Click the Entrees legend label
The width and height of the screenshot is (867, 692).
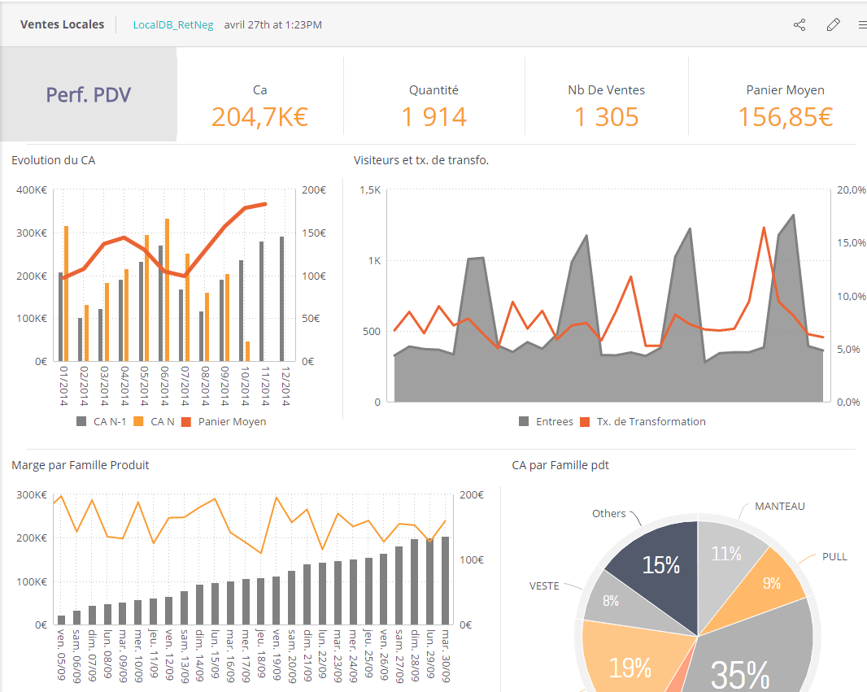(554, 421)
